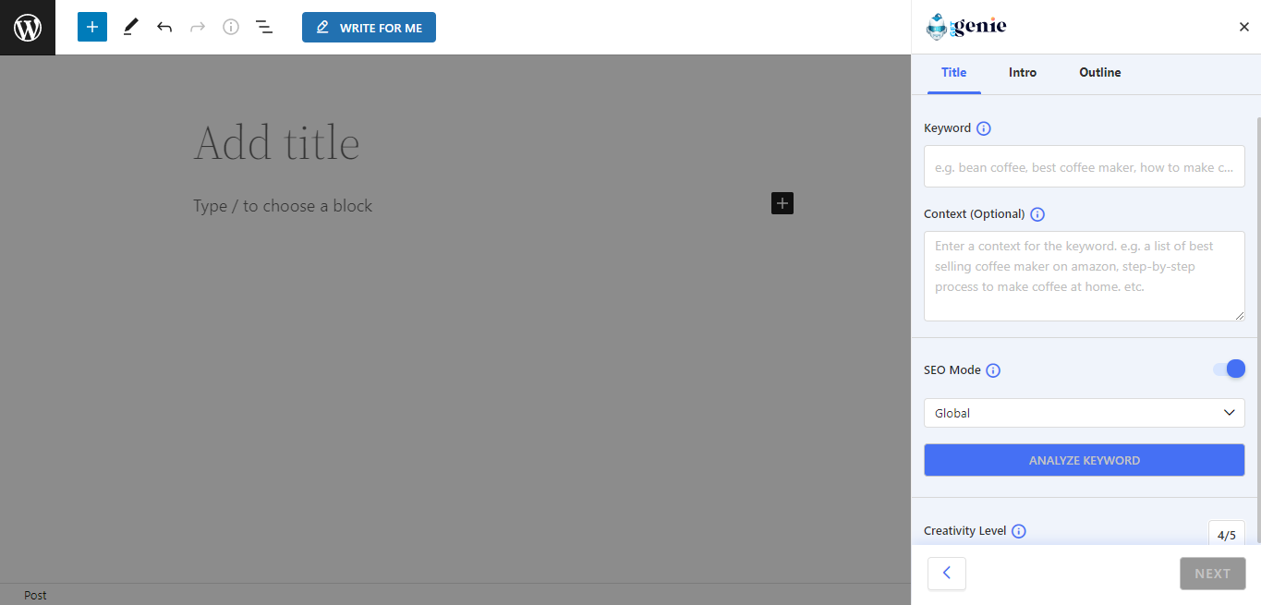
Task: Focus the Context text area
Action: point(1085,276)
